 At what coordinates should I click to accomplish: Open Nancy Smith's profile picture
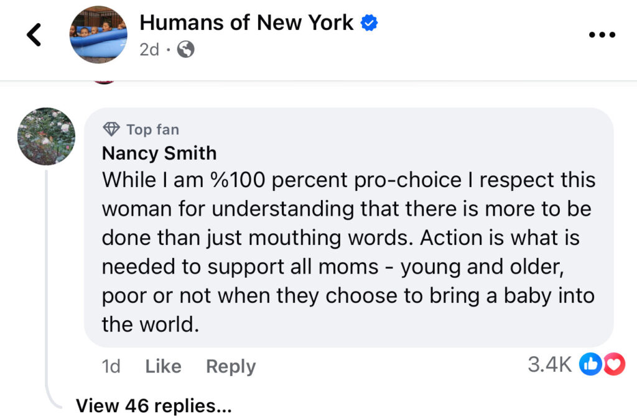[46, 136]
